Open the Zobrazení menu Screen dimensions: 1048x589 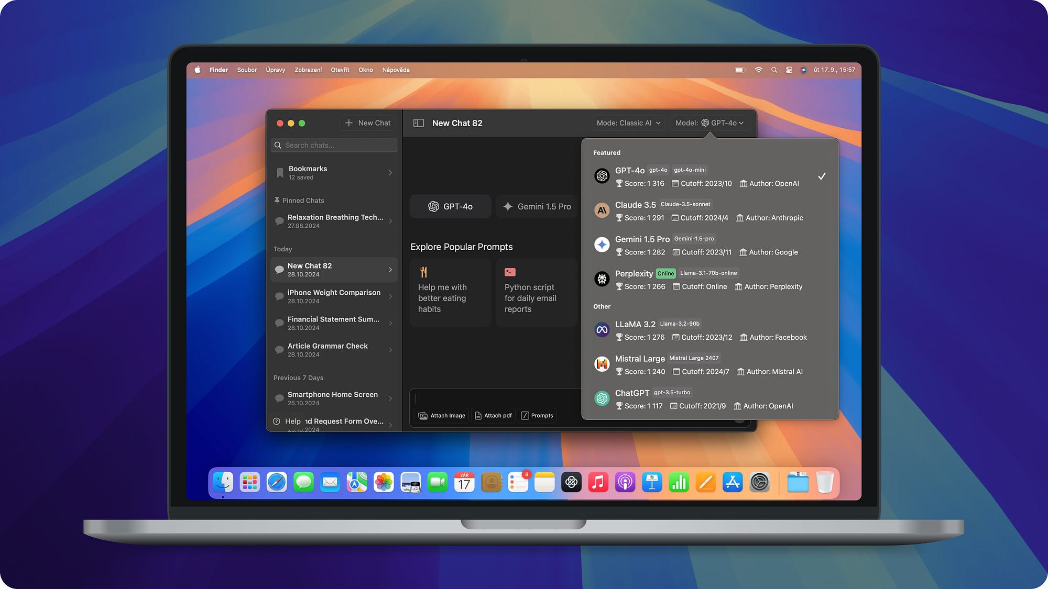(308, 70)
